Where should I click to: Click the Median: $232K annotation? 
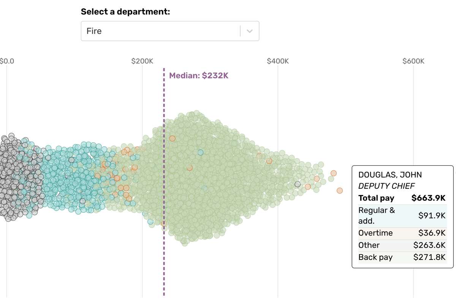[199, 75]
